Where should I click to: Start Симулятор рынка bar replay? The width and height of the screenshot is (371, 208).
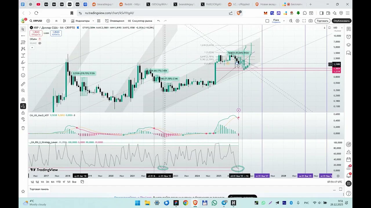[140, 21]
